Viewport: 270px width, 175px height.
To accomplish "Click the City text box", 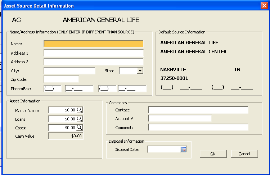I will point(69,71).
